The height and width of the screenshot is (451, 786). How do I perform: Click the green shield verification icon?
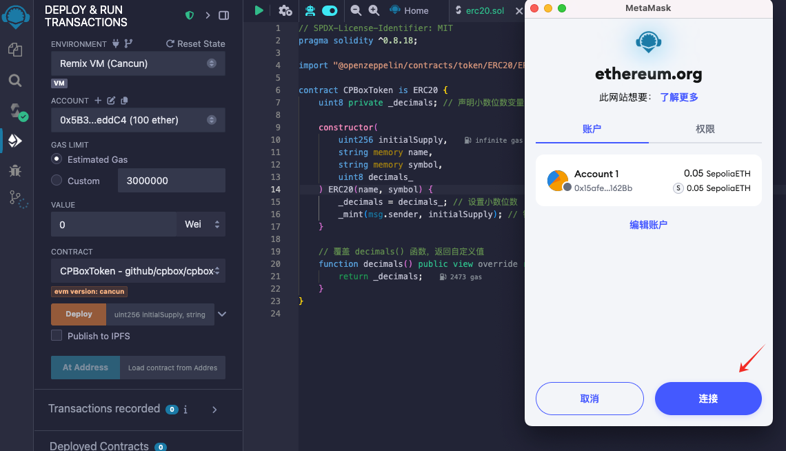(190, 16)
